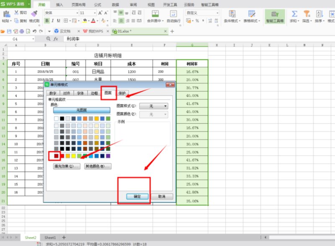Click the insert function fx icon
Screen dimensions: 335x246
pyautogui.click(x=56, y=38)
